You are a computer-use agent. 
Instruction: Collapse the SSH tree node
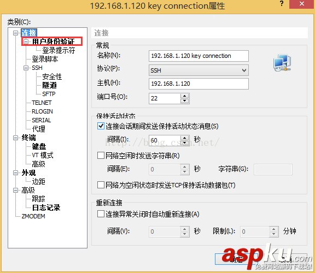pos(26,68)
